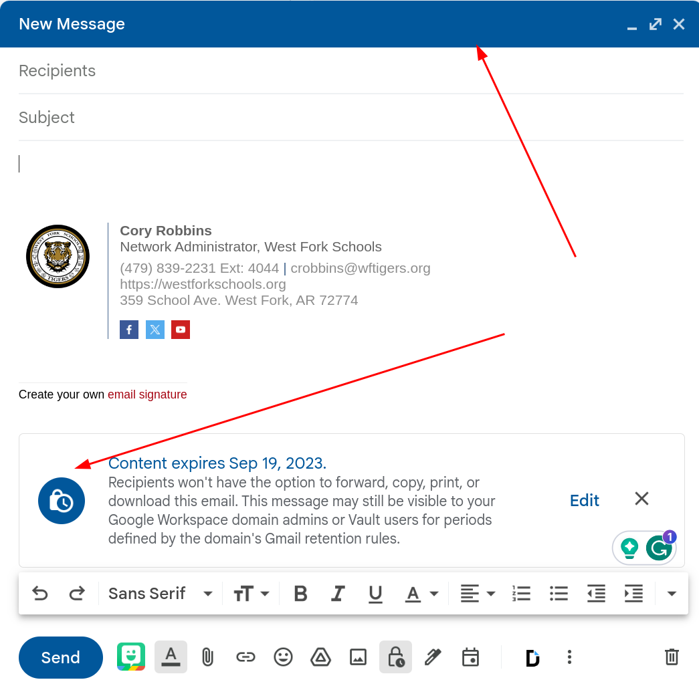Screen dimensions: 699x690
Task: Insert a link with the chain icon
Action: 245,657
